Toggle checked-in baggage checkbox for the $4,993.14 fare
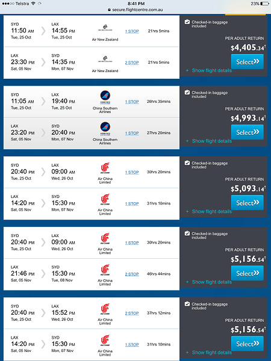This screenshot has height=361, width=271. [187, 92]
